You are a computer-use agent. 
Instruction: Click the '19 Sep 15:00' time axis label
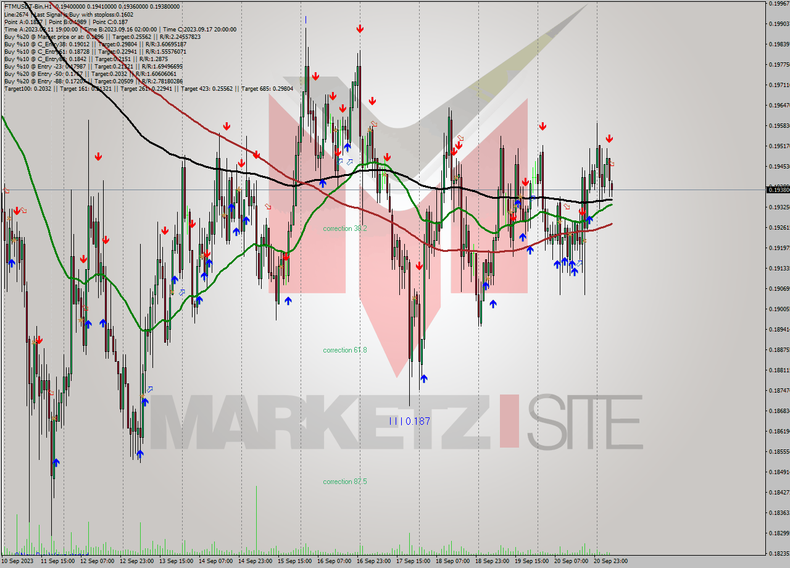(x=531, y=561)
